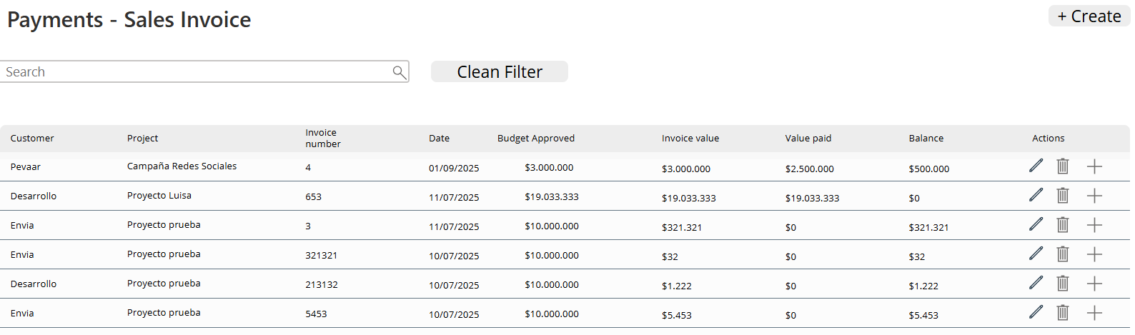Select the Proyecto Luisa project cell
1135x335 pixels.
(x=159, y=196)
